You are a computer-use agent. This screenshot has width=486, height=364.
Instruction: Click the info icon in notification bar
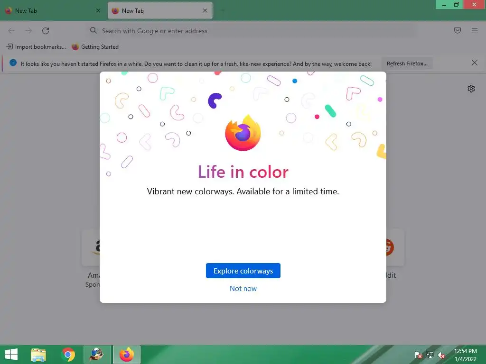point(13,63)
